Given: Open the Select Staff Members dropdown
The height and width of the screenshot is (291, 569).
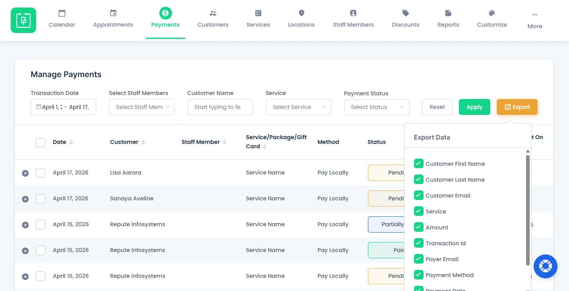Looking at the screenshot, I should 142,107.
